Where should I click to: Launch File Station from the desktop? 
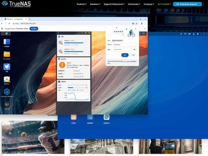tap(7, 54)
